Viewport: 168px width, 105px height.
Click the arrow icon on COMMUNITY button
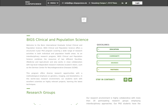(99, 56)
